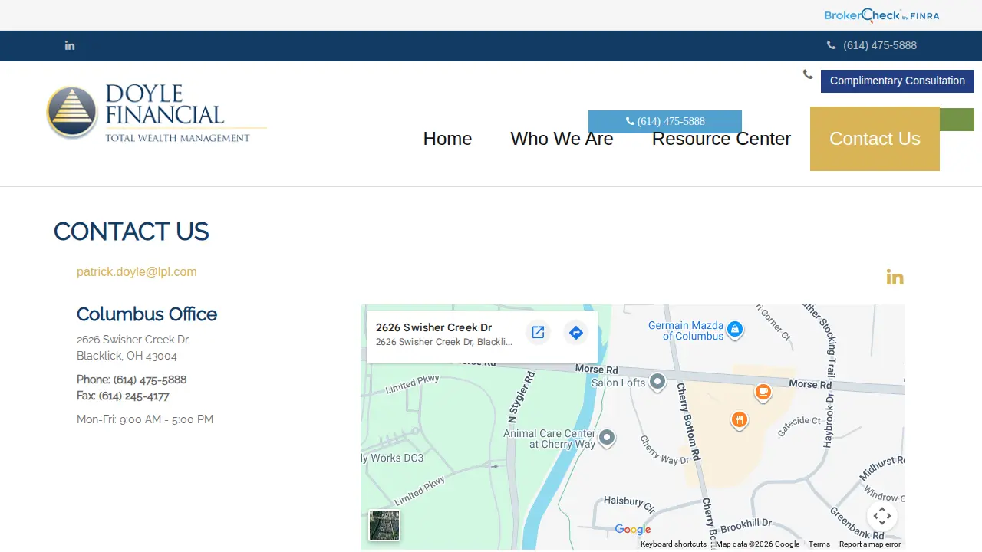Click the LinkedIn icon in top blue bar
The width and height of the screenshot is (982, 552).
pyautogui.click(x=70, y=45)
